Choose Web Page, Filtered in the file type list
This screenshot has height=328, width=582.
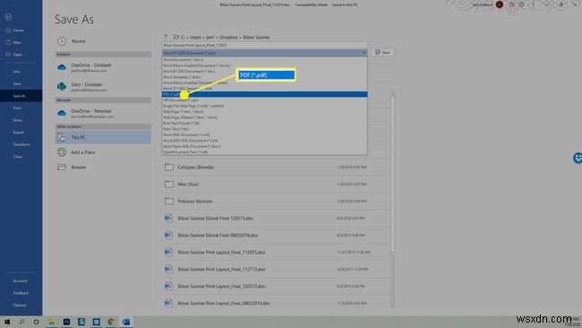click(x=265, y=117)
